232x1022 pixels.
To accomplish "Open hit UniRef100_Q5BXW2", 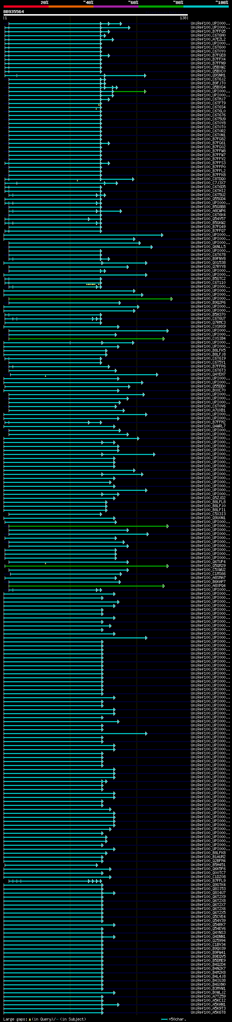I will click(208, 67).
